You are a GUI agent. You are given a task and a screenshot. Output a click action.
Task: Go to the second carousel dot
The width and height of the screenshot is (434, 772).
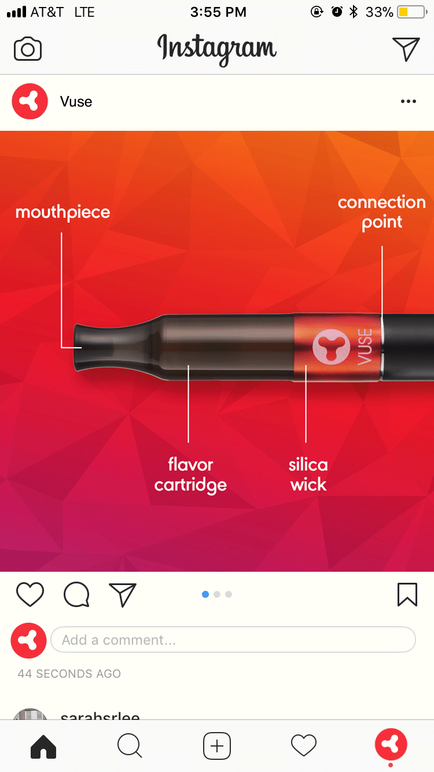point(217,594)
